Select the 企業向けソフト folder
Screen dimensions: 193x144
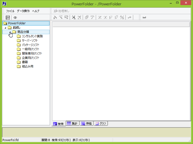point(30,58)
